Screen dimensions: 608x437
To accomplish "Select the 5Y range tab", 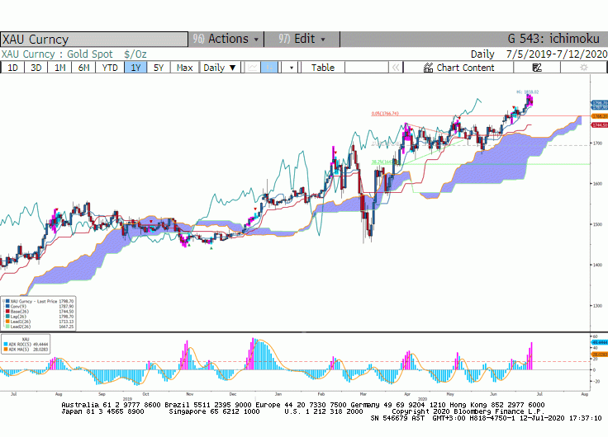I will pyautogui.click(x=159, y=68).
